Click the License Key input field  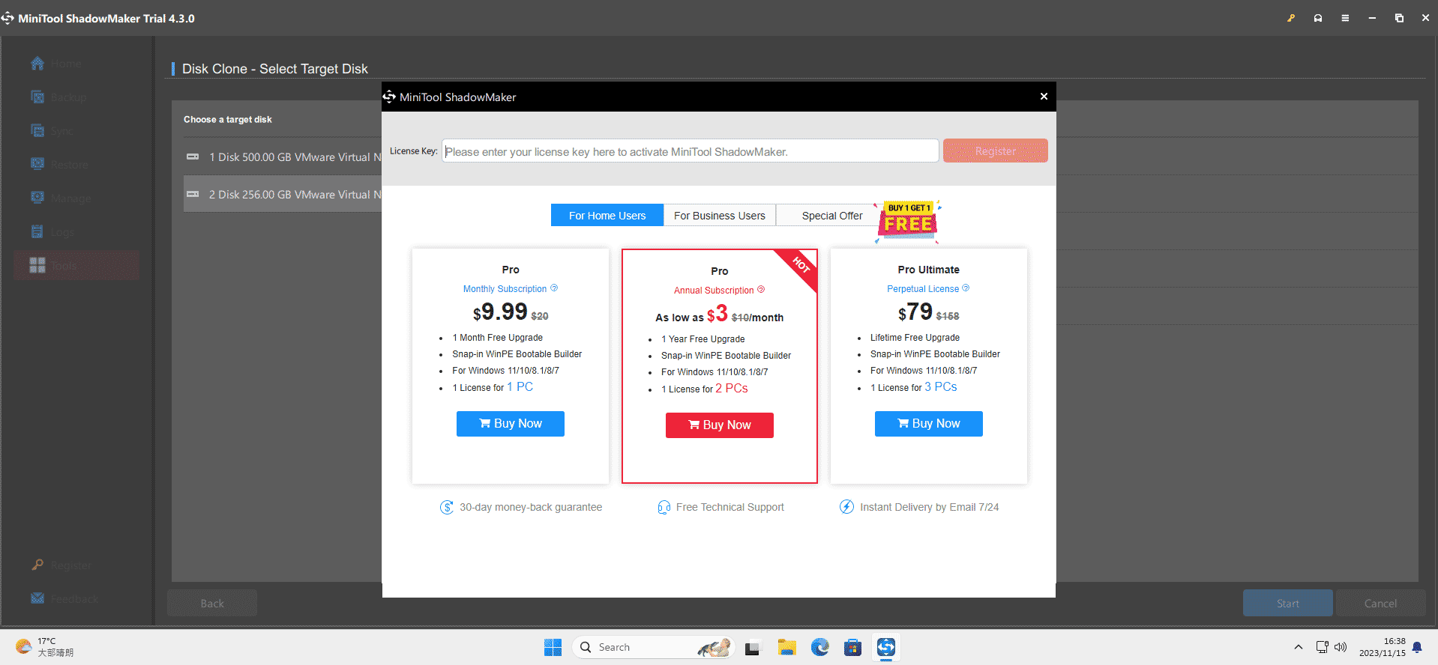[x=690, y=151]
